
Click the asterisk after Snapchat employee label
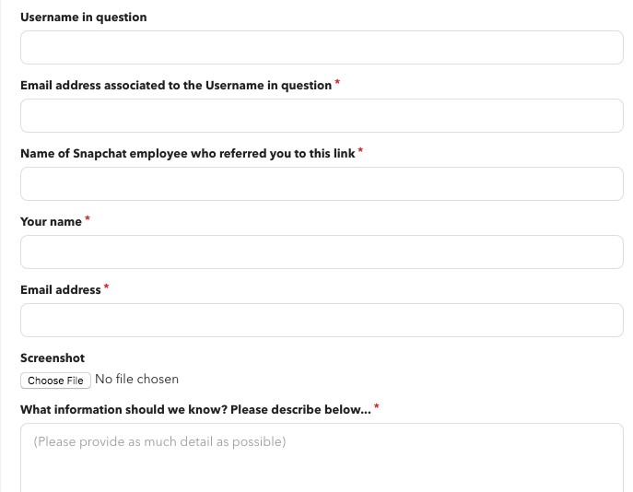tap(360, 151)
